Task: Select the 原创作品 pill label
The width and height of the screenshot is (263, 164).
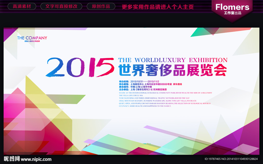Action: pyautogui.click(x=101, y=6)
